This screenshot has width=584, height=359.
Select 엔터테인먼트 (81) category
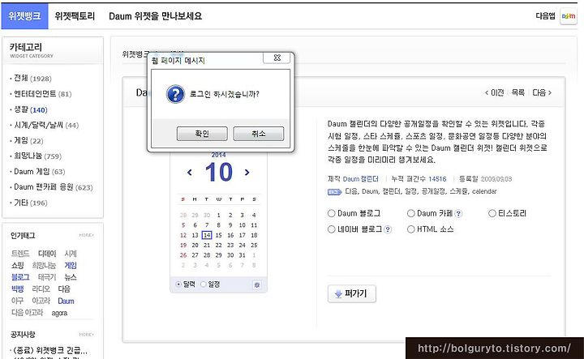click(x=43, y=94)
